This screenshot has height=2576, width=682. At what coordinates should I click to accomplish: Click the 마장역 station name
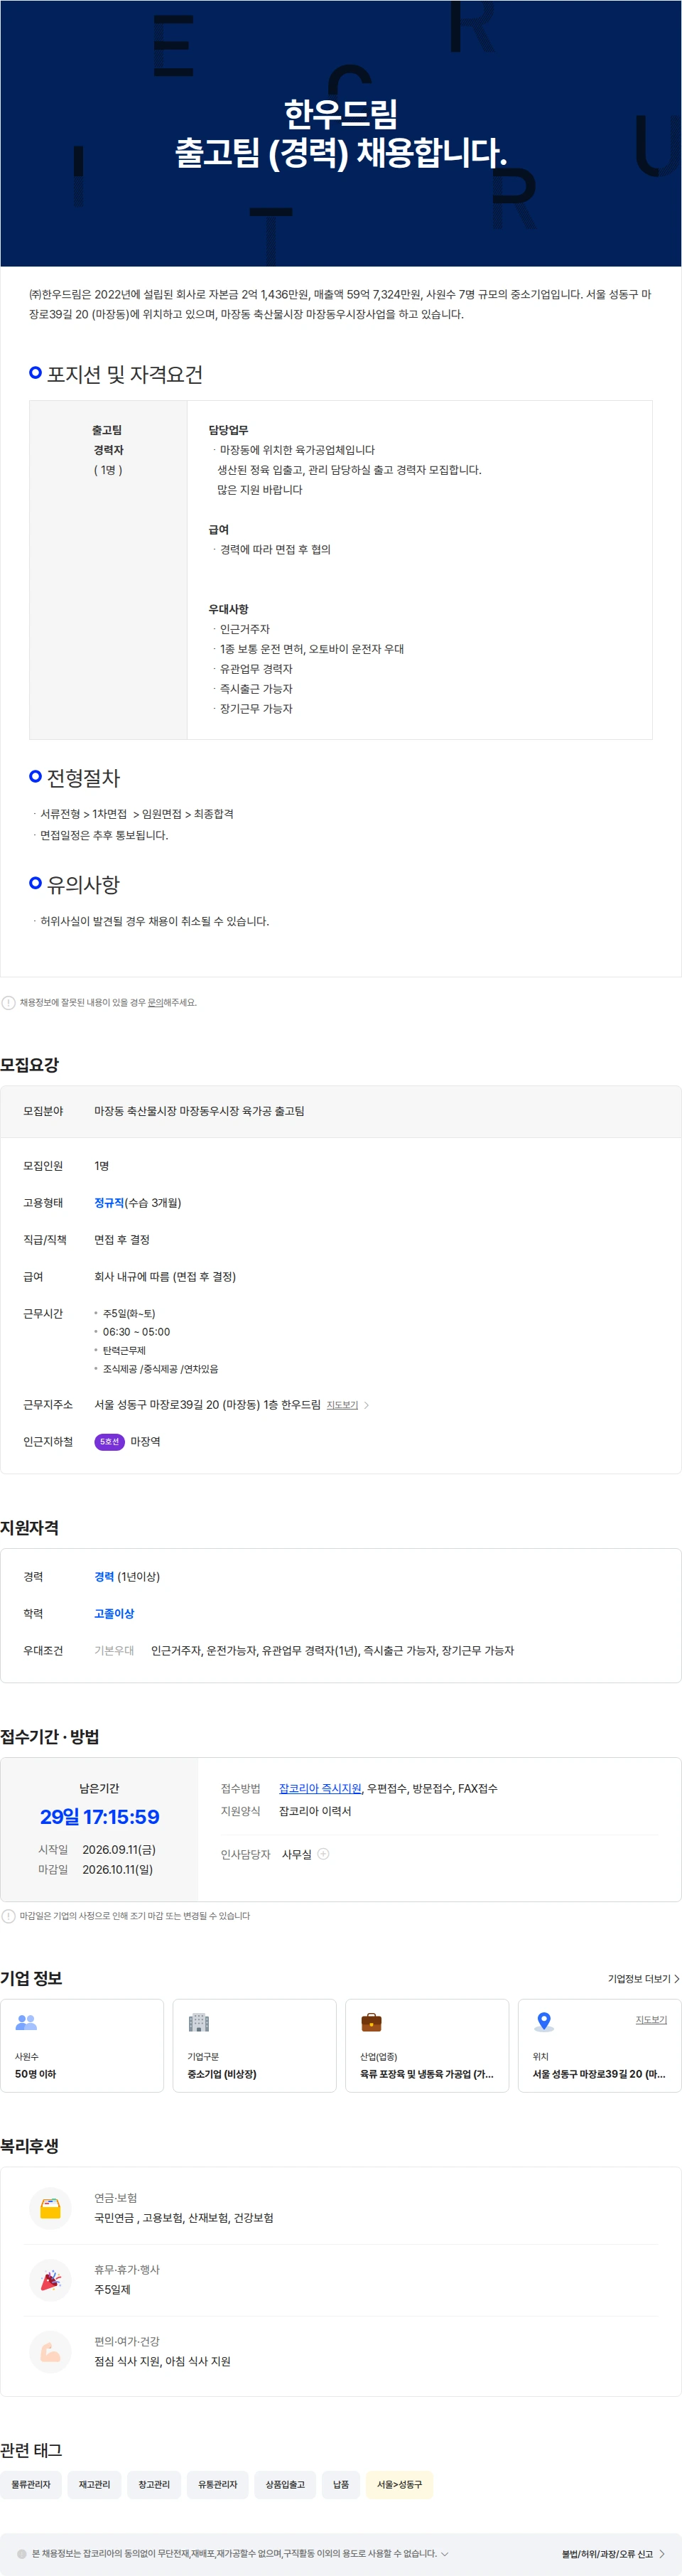(145, 1442)
